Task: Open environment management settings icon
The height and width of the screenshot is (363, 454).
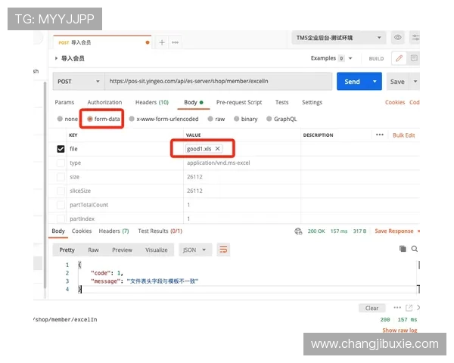Action: [415, 37]
